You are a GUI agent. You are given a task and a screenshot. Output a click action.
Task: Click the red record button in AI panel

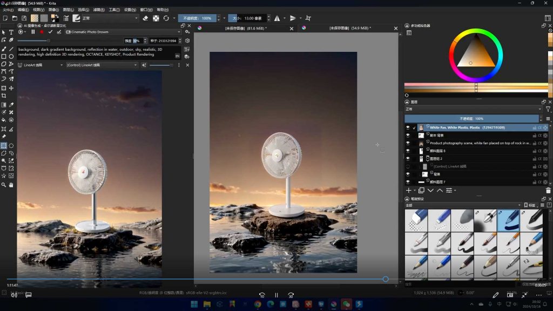(x=41, y=32)
